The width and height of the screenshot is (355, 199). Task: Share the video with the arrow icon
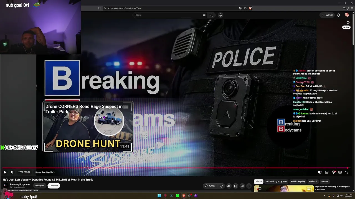(x=229, y=186)
